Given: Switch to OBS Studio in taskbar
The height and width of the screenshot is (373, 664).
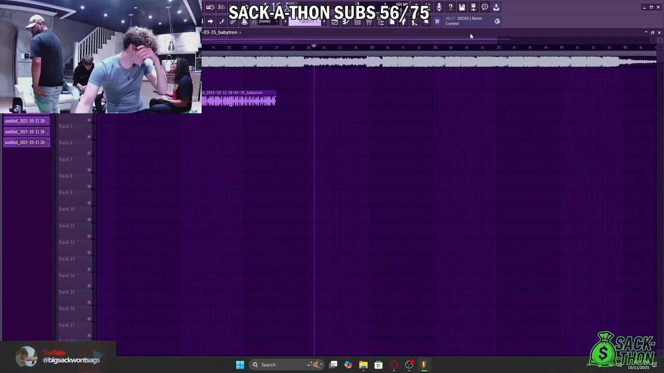Looking at the screenshot, I should [409, 365].
